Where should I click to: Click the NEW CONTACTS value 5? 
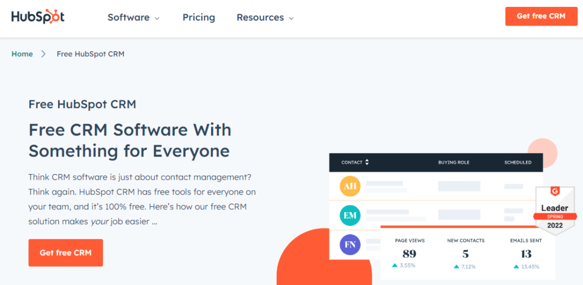(x=466, y=254)
